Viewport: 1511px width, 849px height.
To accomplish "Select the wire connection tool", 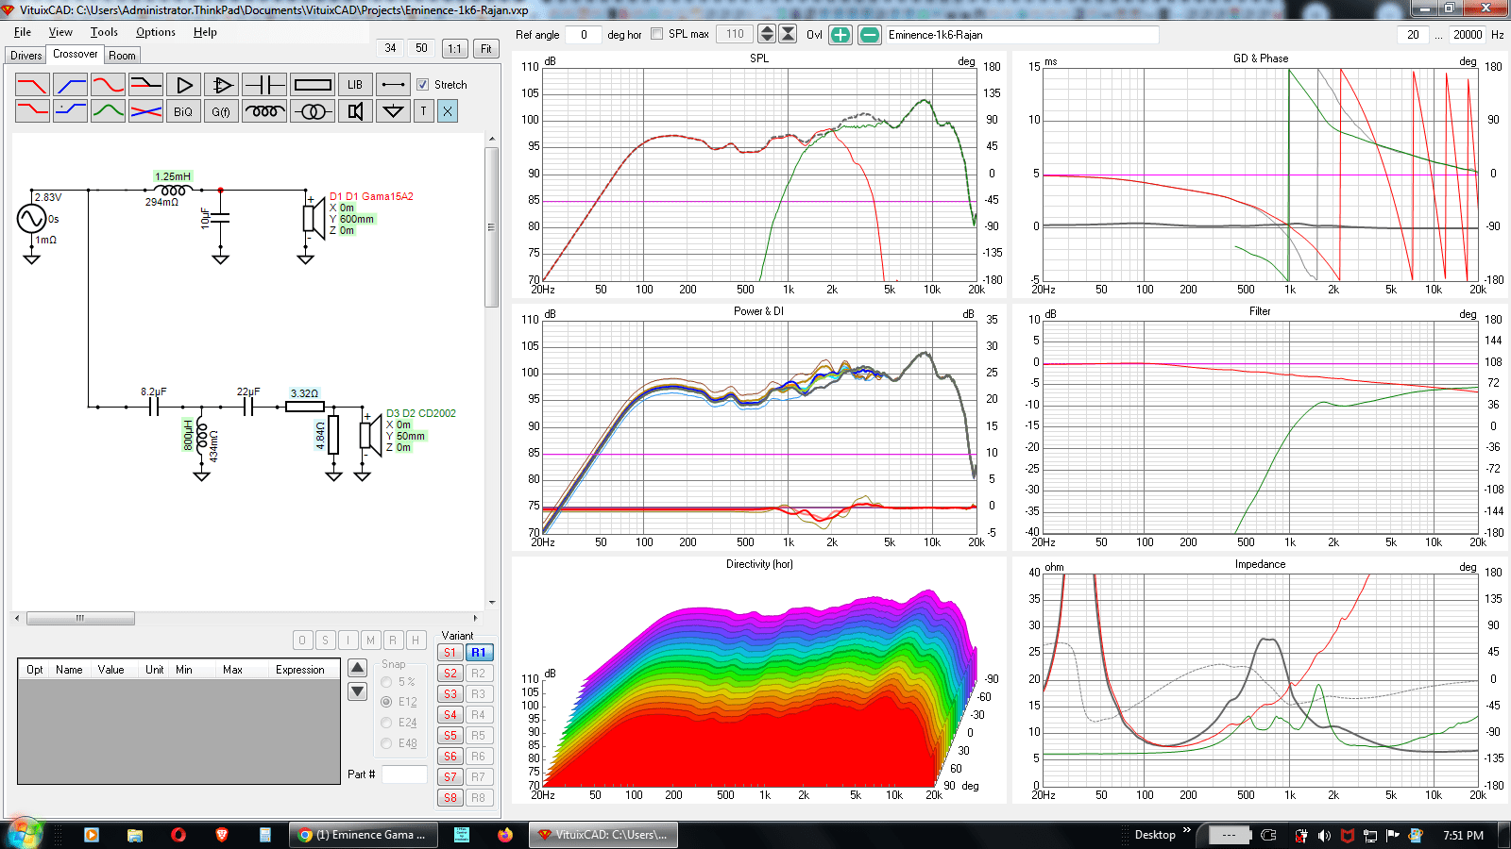I will 394,85.
